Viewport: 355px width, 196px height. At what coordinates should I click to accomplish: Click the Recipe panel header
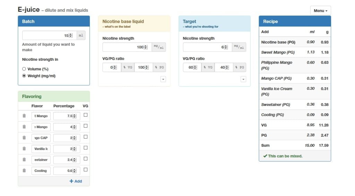[295, 21]
